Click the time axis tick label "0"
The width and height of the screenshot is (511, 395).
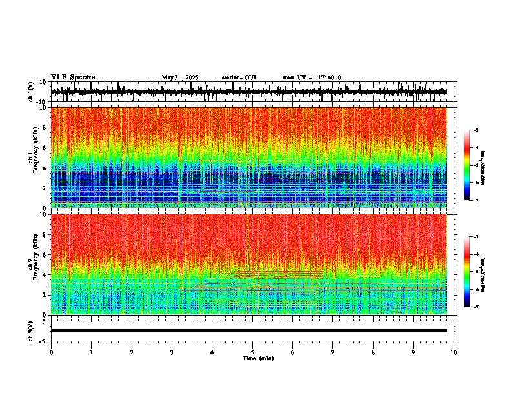pyautogui.click(x=51, y=352)
